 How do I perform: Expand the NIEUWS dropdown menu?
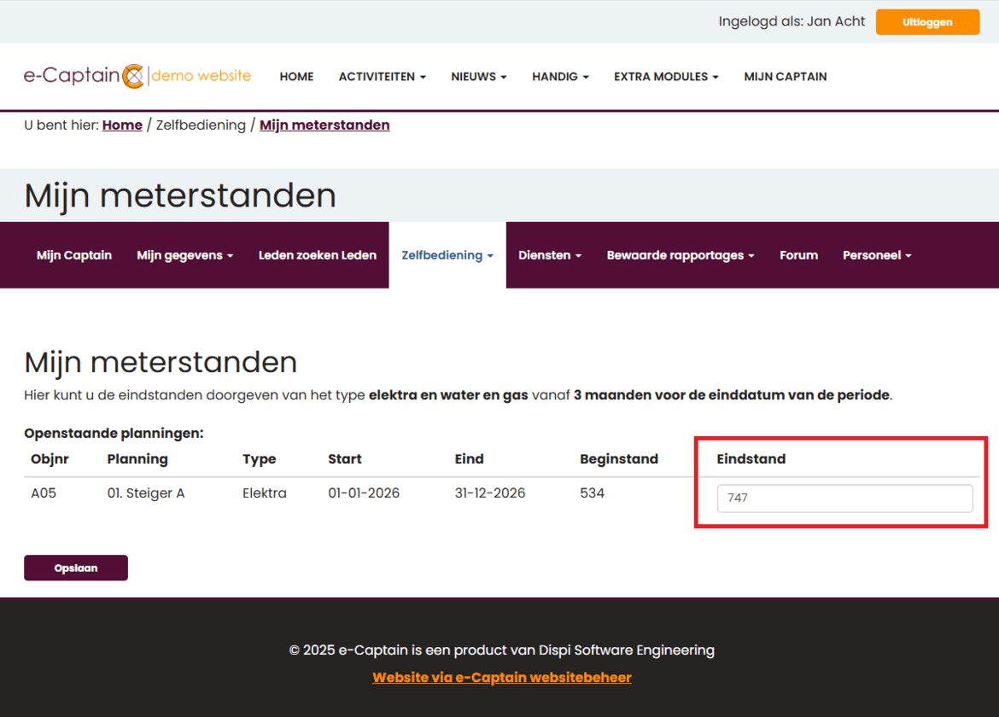(478, 77)
